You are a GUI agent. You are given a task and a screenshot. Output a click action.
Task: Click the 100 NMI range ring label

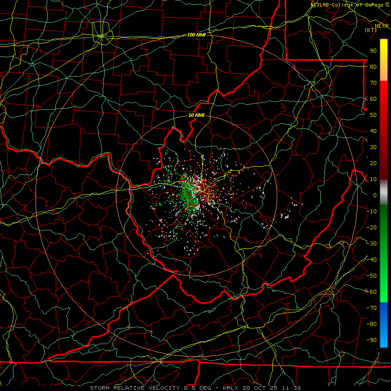click(x=196, y=35)
